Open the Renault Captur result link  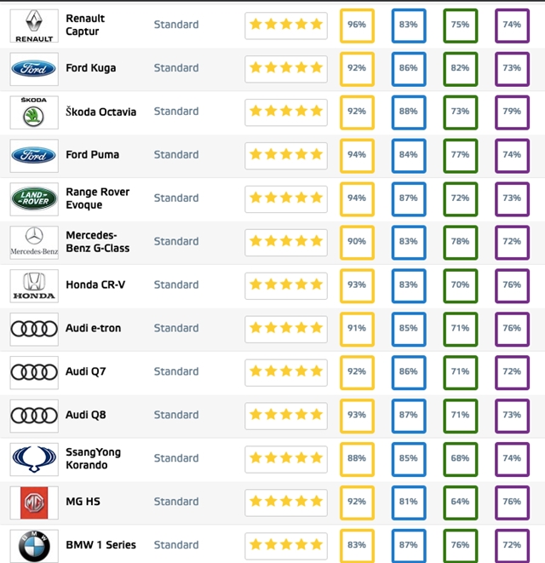(85, 25)
